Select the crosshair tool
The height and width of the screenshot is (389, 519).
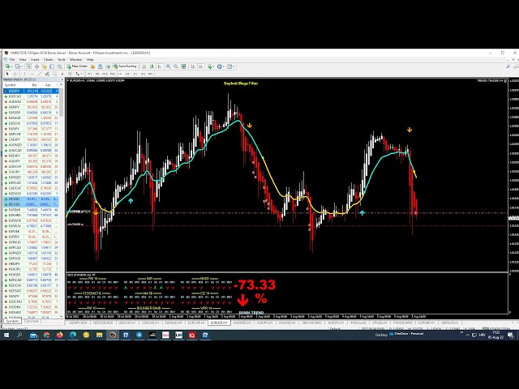(x=15, y=74)
